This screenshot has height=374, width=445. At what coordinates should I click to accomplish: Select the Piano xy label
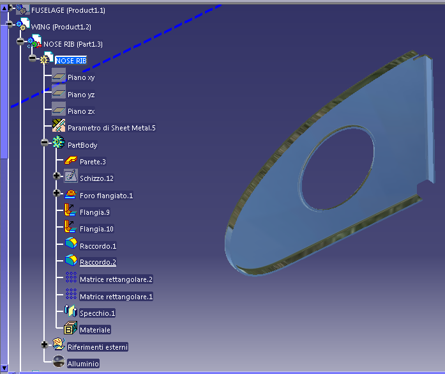point(81,77)
